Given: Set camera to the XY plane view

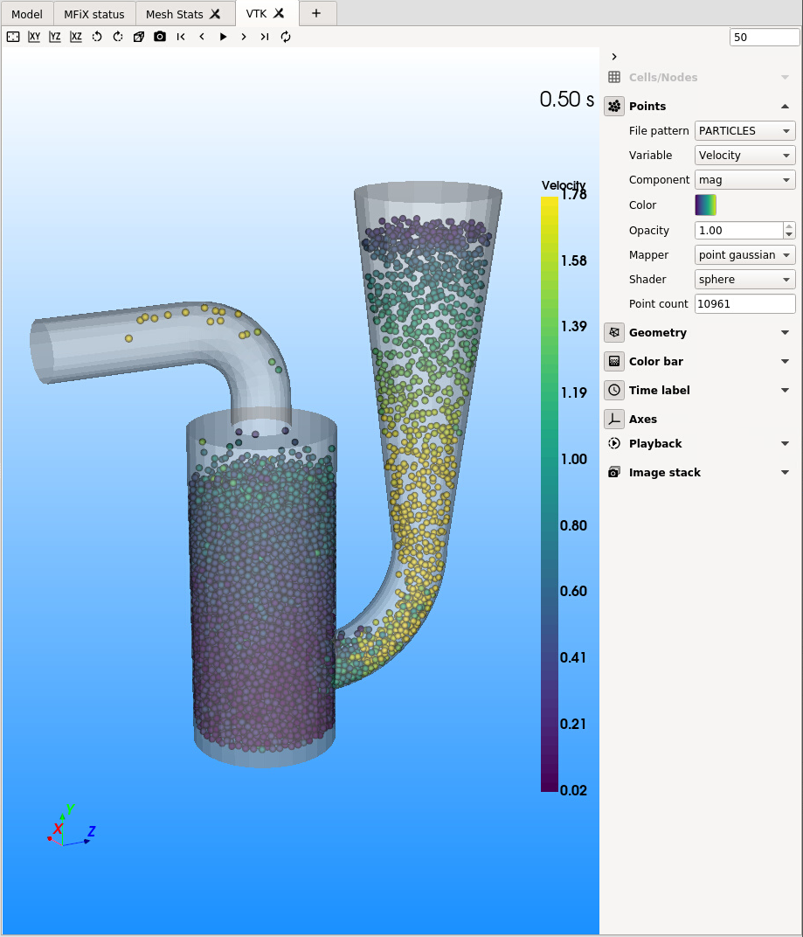Looking at the screenshot, I should point(34,37).
